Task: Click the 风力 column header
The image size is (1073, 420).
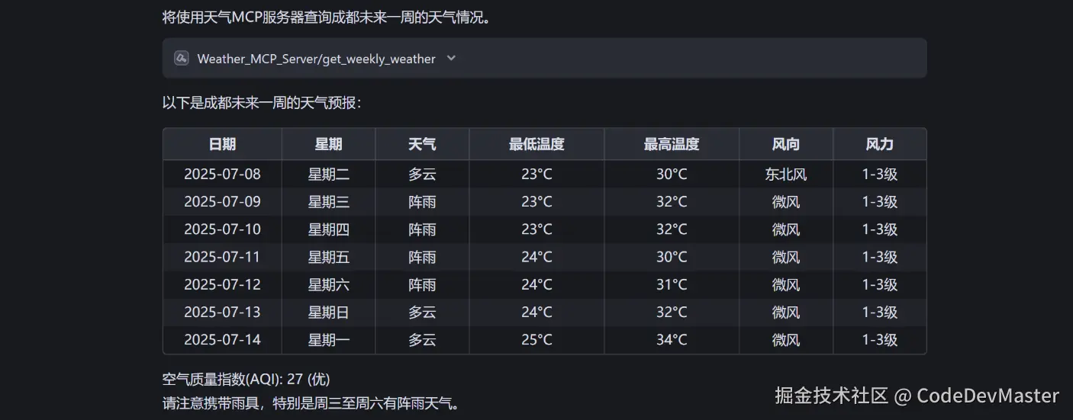Action: coord(880,144)
